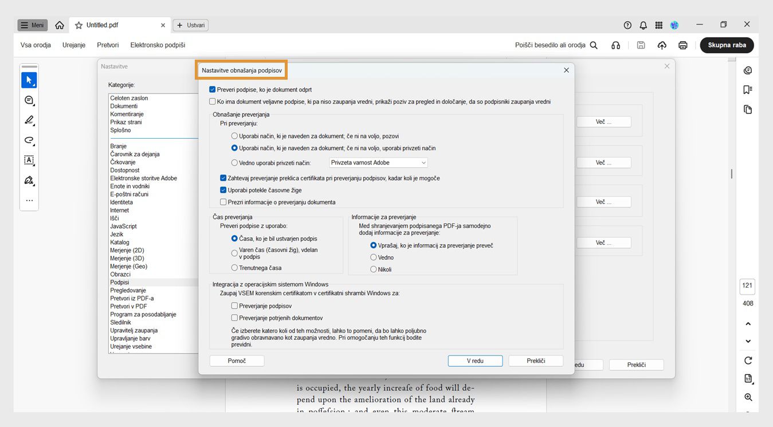Viewport: 773px width, 427px height.
Task: Click the rotate view icon
Action: coord(748,361)
